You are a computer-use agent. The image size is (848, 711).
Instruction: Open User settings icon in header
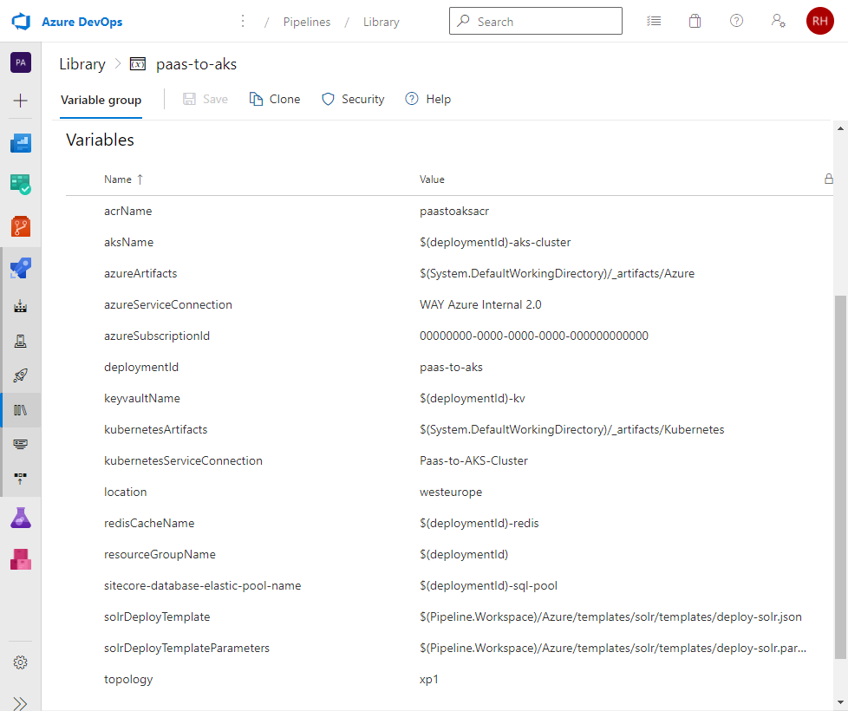click(x=778, y=21)
